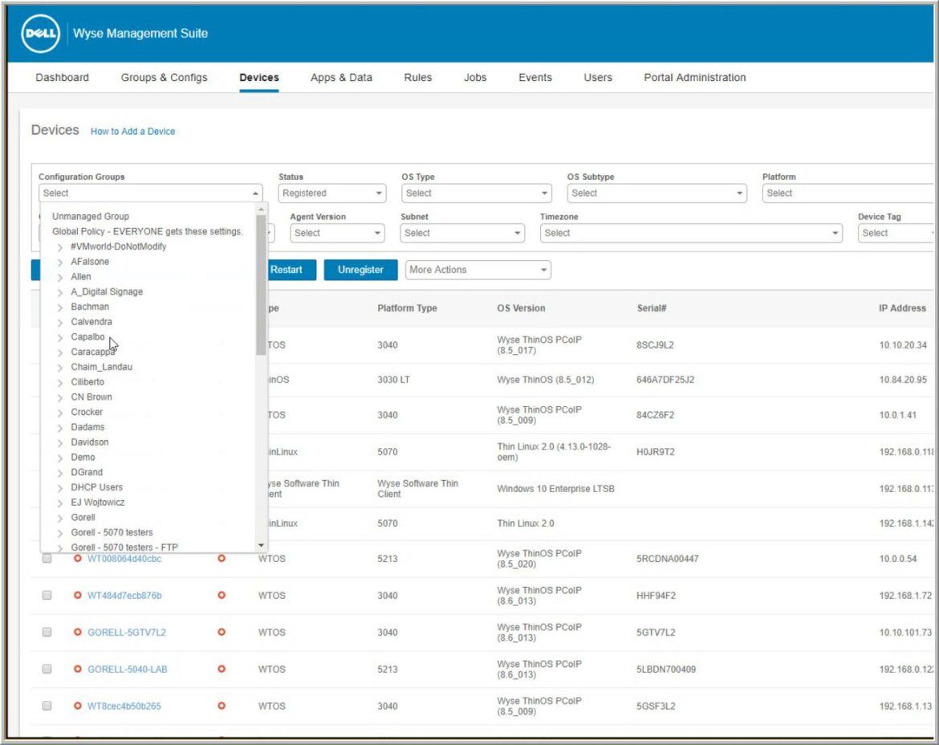
Task: Select the CN Brown group
Action: (91, 397)
